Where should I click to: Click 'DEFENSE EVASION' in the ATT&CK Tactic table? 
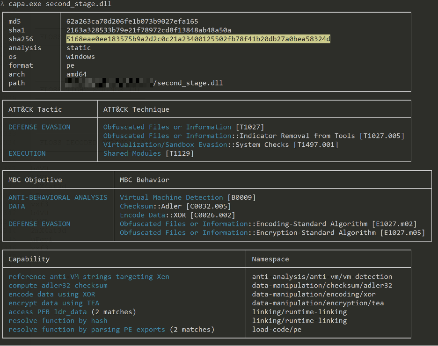(x=39, y=127)
